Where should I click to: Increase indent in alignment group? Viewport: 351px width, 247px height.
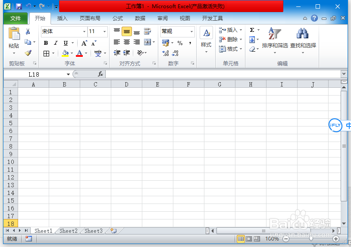point(127,52)
